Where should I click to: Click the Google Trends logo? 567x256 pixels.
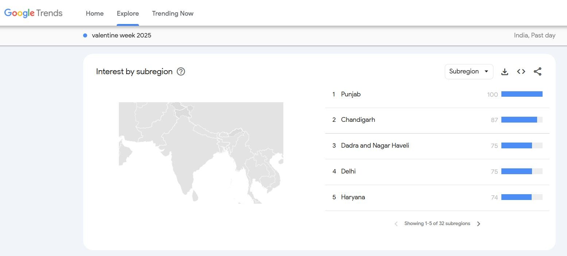(34, 13)
